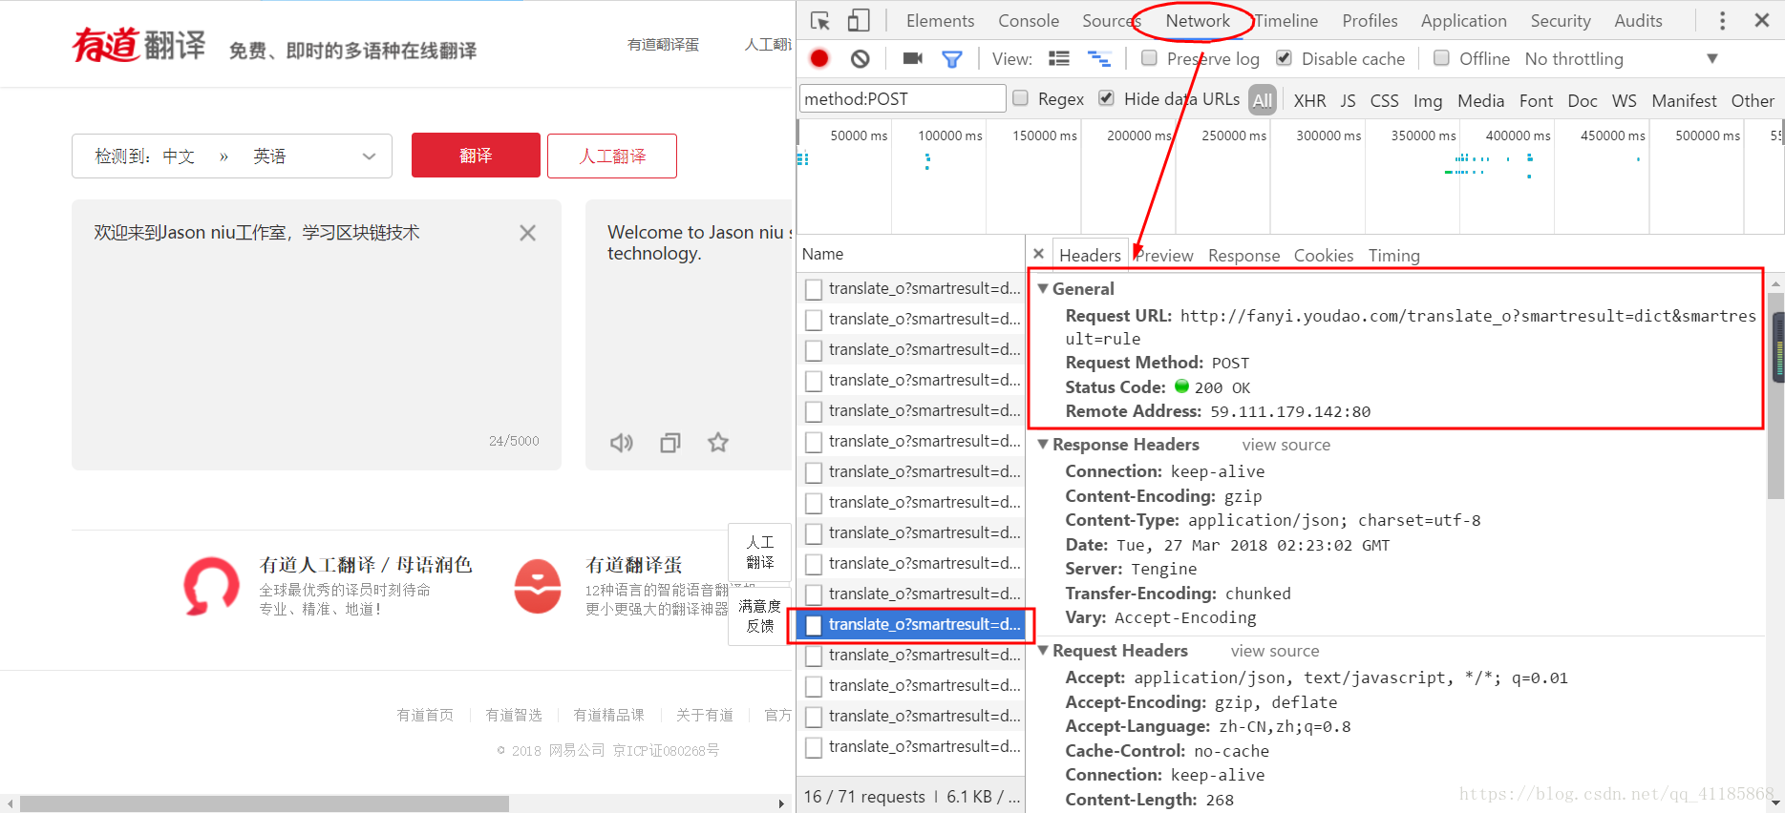Click the 人工翻译 human translation button
Image resolution: width=1785 pixels, height=813 pixels.
coord(612,156)
